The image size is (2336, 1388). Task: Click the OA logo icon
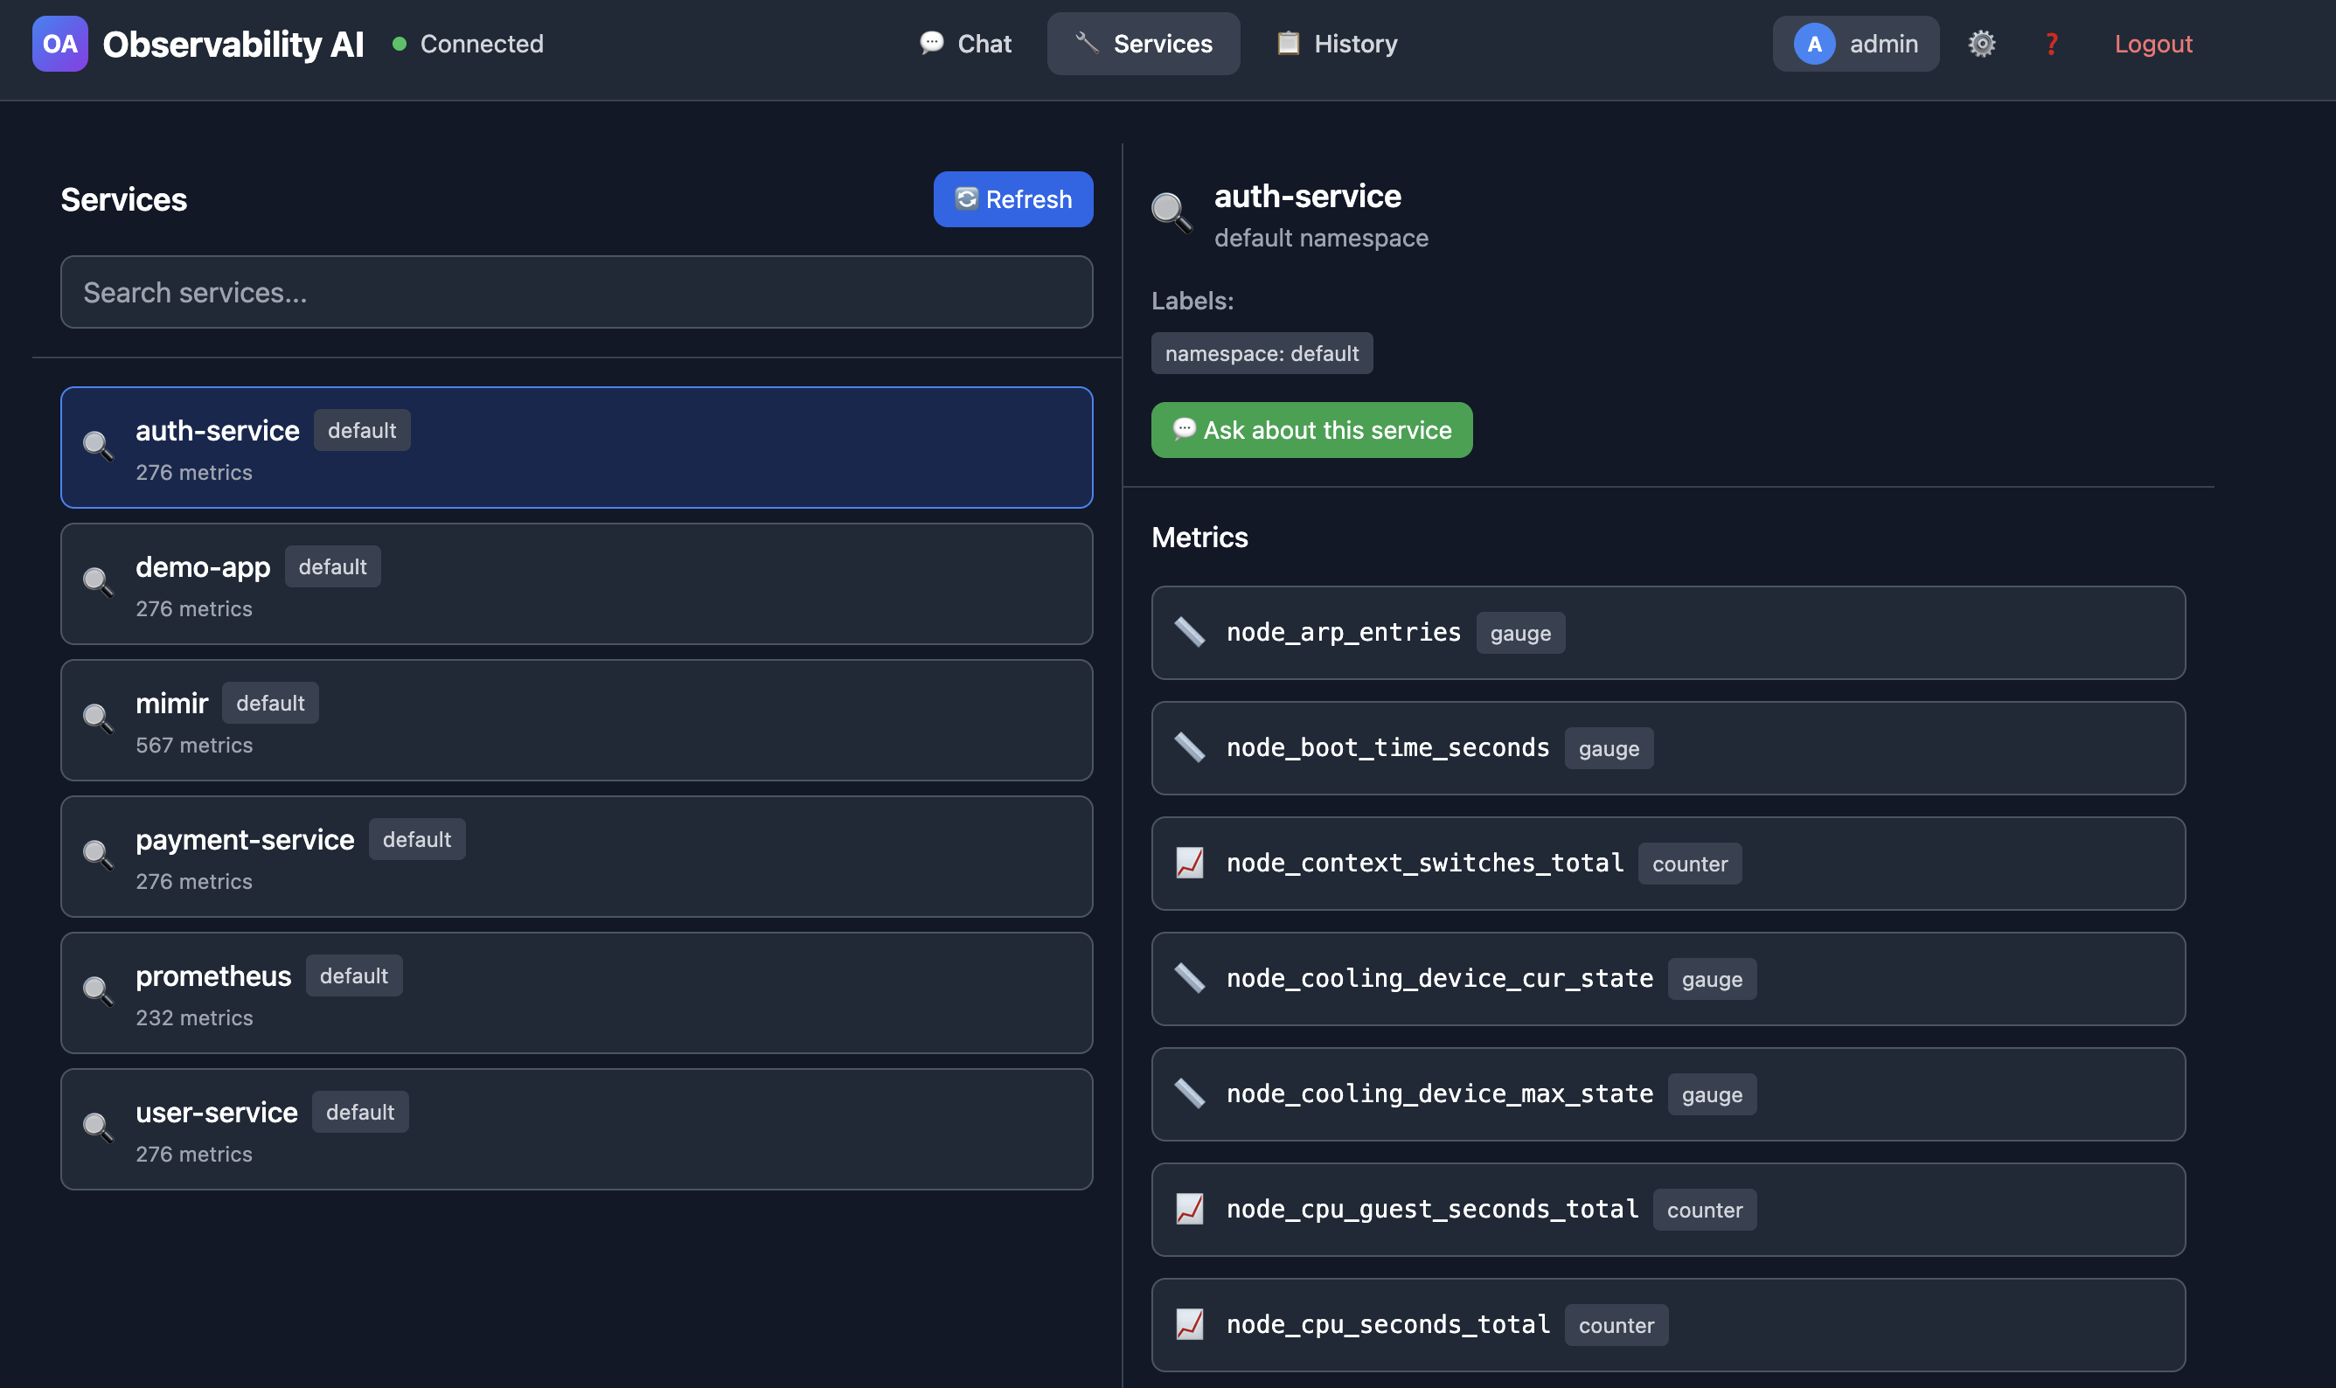pyautogui.click(x=59, y=44)
